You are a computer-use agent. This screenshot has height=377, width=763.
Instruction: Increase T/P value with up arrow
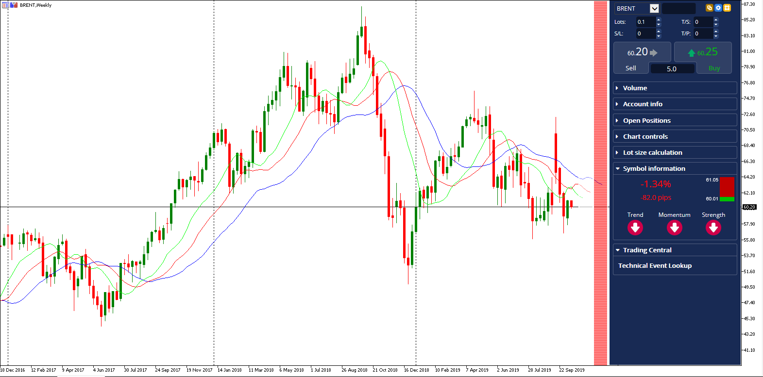[716, 31]
